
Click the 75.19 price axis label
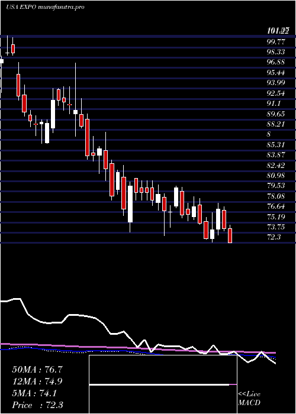pyautogui.click(x=276, y=216)
